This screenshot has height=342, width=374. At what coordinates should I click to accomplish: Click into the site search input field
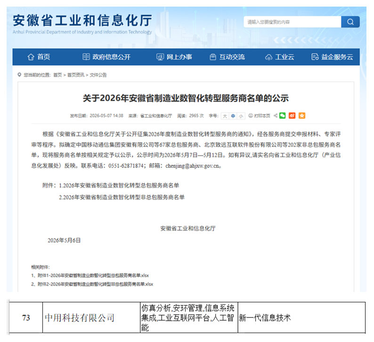[293, 22]
